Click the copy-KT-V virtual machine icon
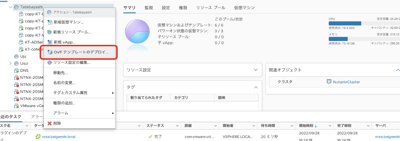The image size is (400, 141). pyautogui.click(x=21, y=35)
